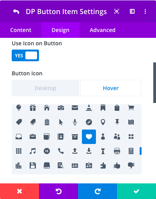Select the trash can icon
The height and width of the screenshot is (199, 156).
pyautogui.click(x=47, y=122)
